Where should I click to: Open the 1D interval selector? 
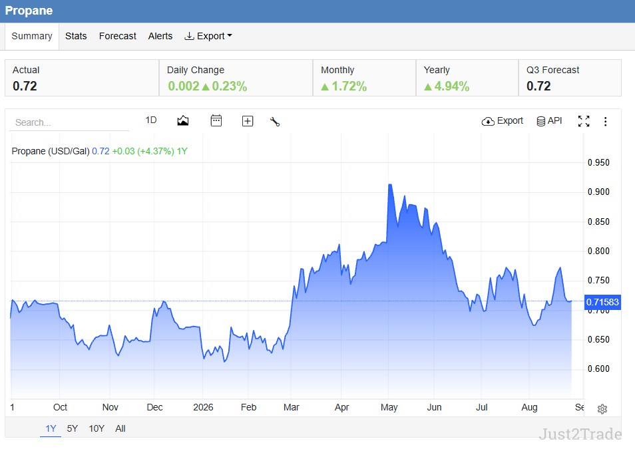(151, 120)
